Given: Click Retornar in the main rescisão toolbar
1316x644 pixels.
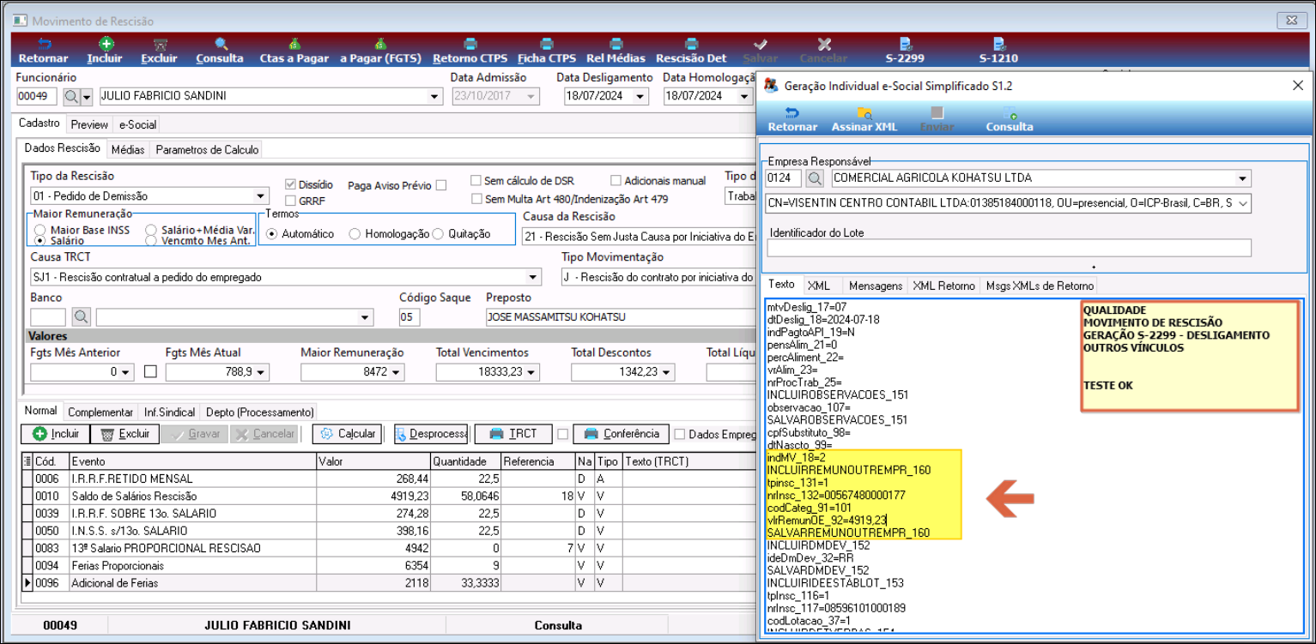Looking at the screenshot, I should click(x=44, y=51).
